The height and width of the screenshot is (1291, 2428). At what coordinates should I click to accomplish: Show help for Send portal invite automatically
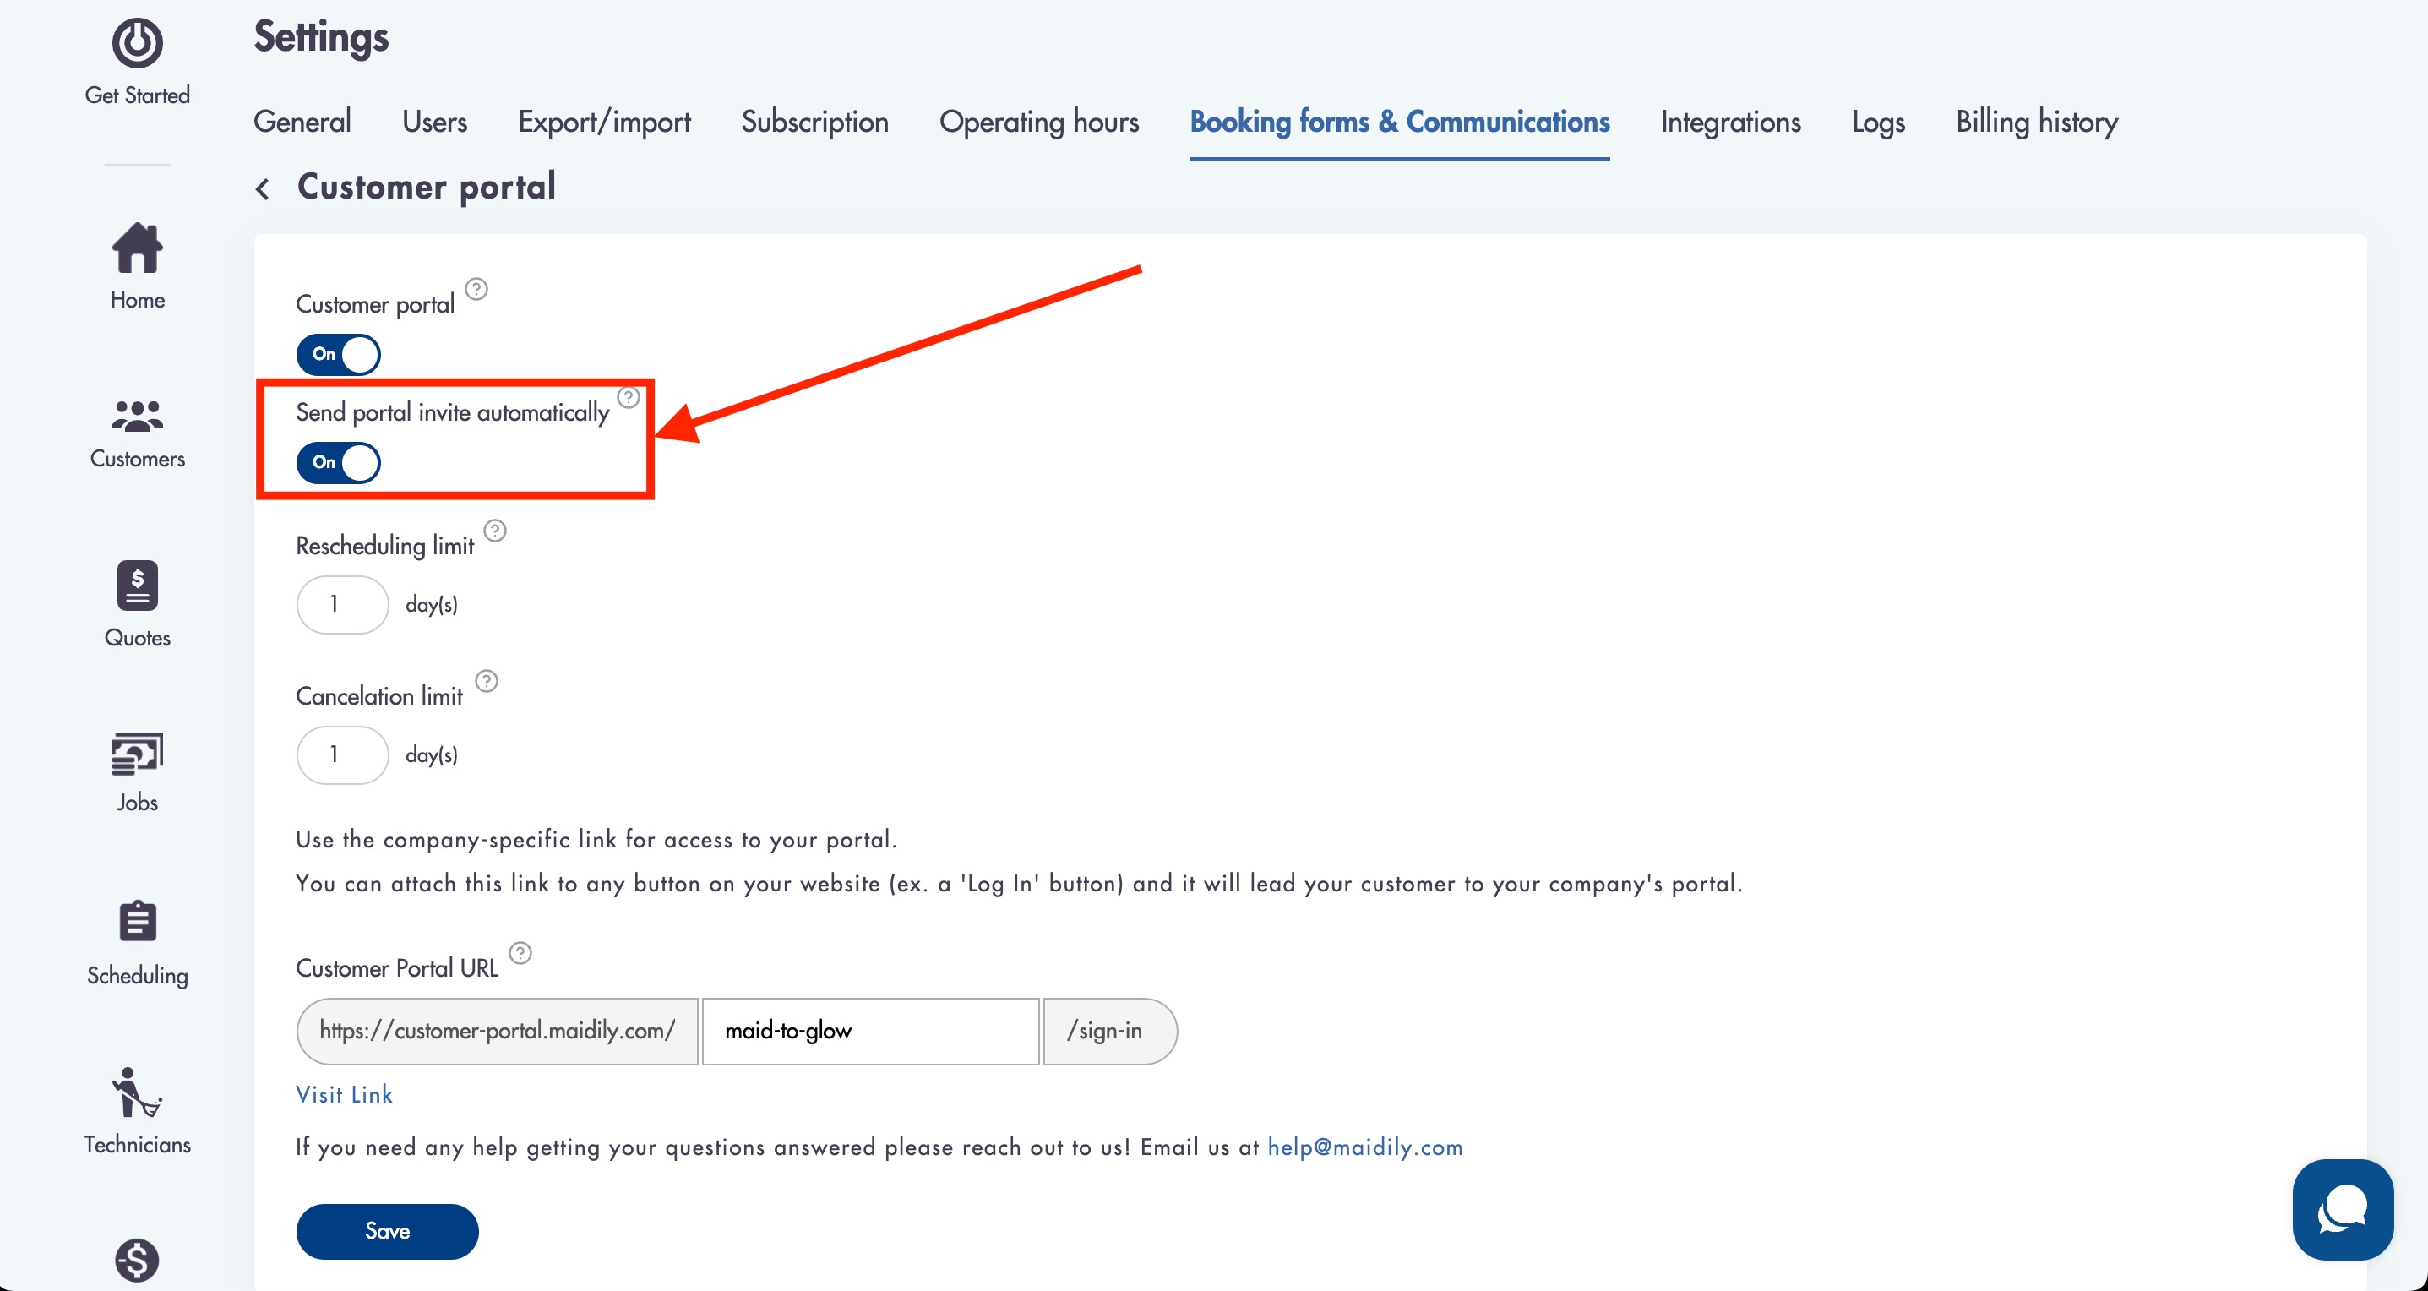[x=629, y=397]
